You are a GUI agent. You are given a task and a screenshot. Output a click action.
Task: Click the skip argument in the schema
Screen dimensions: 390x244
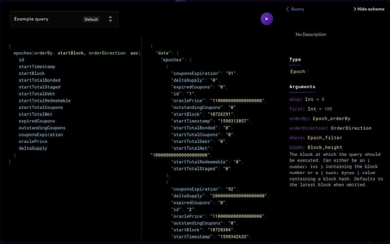(x=296, y=99)
